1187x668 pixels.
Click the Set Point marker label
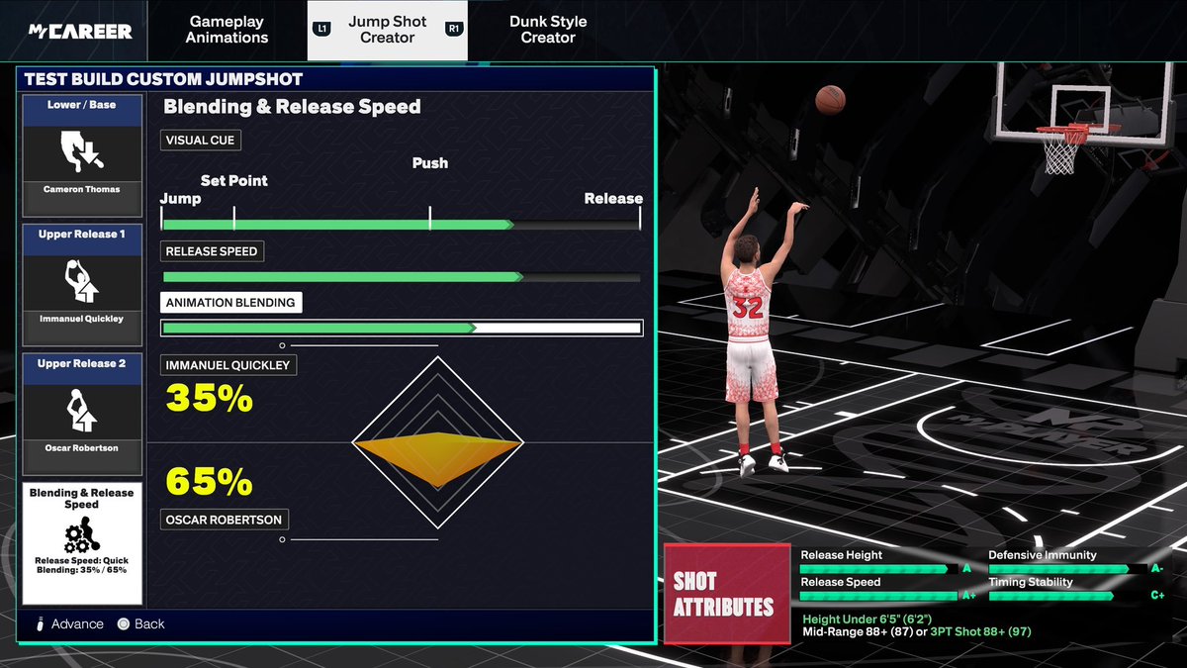pos(234,181)
